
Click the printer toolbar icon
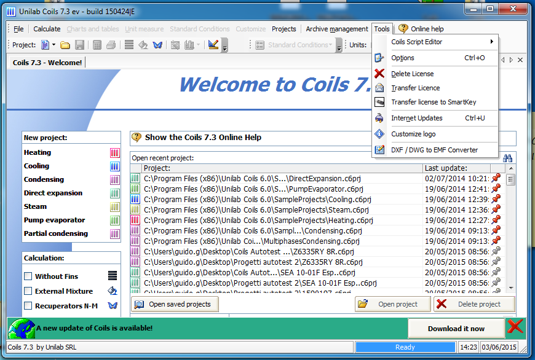[x=111, y=45]
